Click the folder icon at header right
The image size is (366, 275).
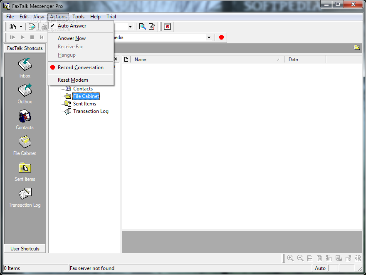pos(357,47)
